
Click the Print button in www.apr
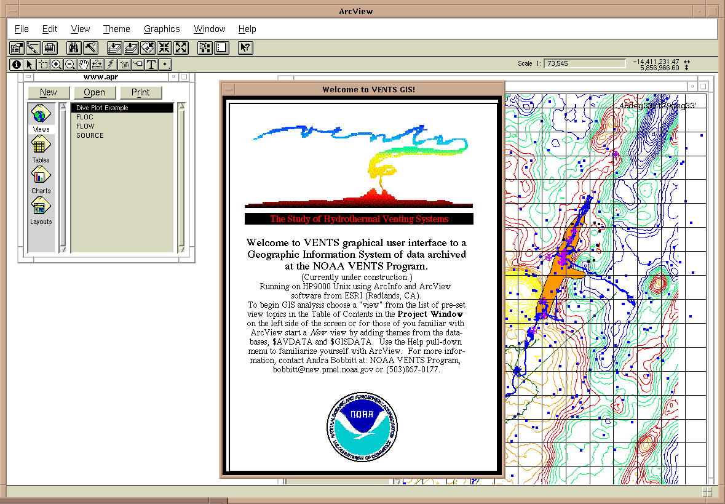[141, 92]
